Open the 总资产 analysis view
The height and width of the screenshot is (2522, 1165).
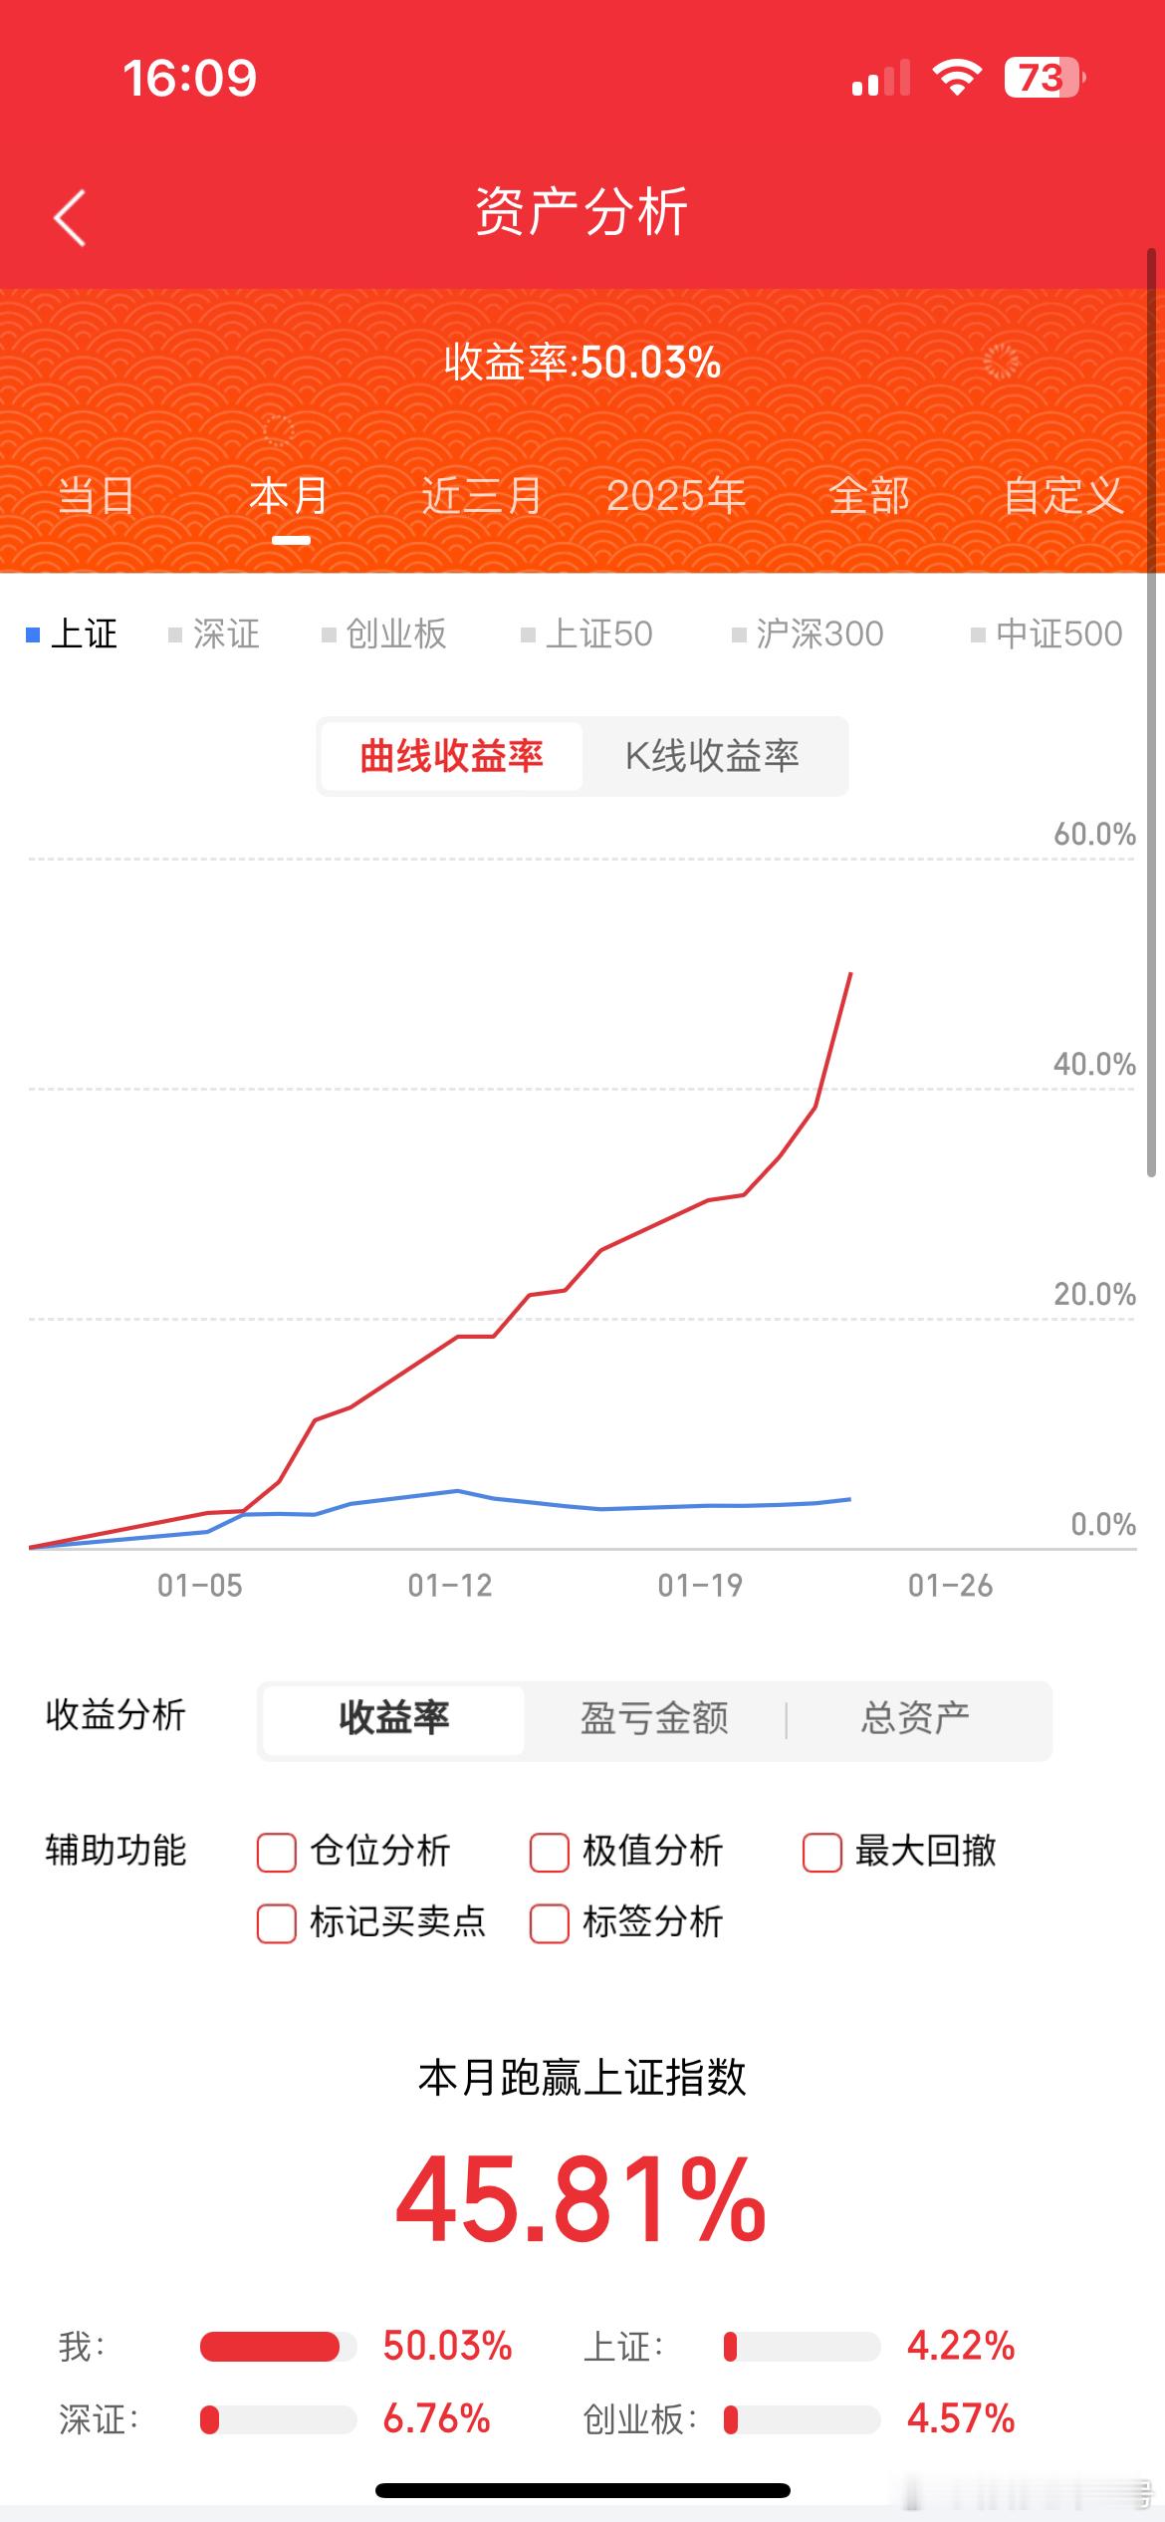point(914,1718)
